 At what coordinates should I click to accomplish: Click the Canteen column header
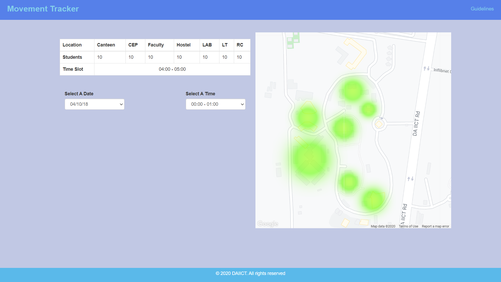pos(106,45)
